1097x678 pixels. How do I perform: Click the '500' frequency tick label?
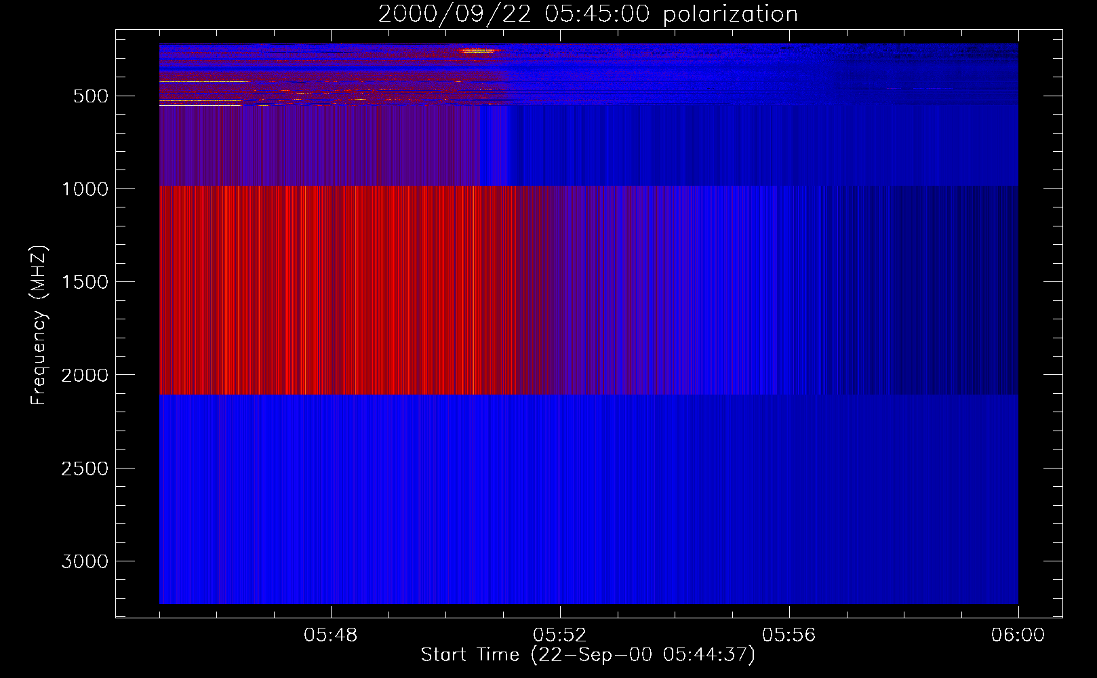click(x=91, y=96)
